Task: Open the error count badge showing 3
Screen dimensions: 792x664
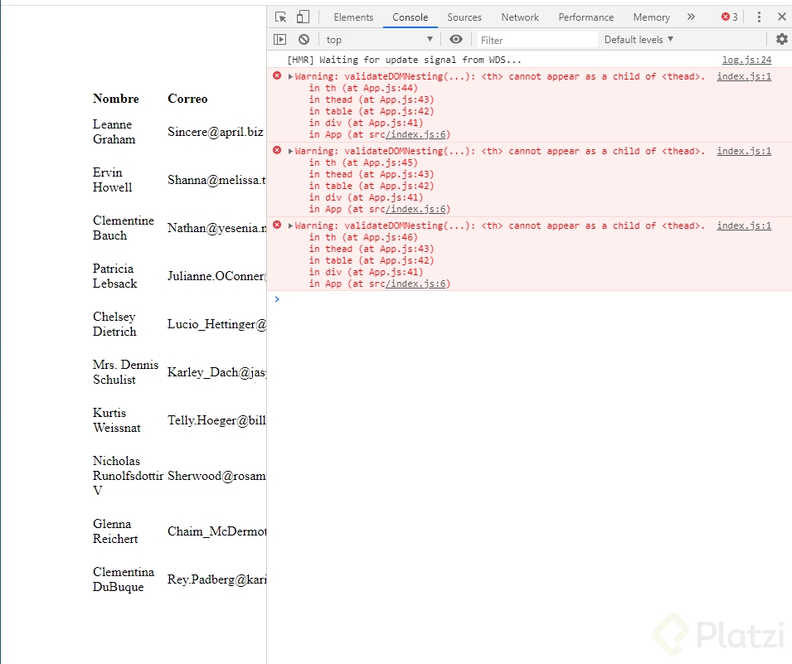Action: click(x=729, y=17)
